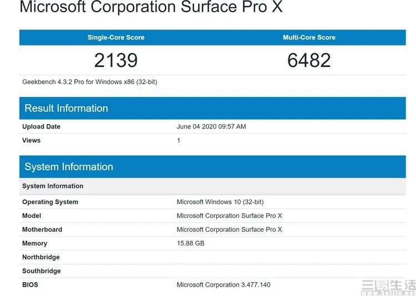Select the Single-Core Score column header

116,38
